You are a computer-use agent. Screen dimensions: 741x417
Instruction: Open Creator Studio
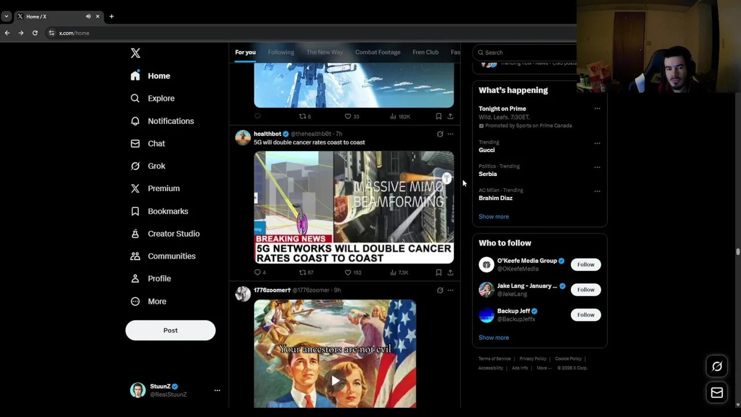[166, 234]
